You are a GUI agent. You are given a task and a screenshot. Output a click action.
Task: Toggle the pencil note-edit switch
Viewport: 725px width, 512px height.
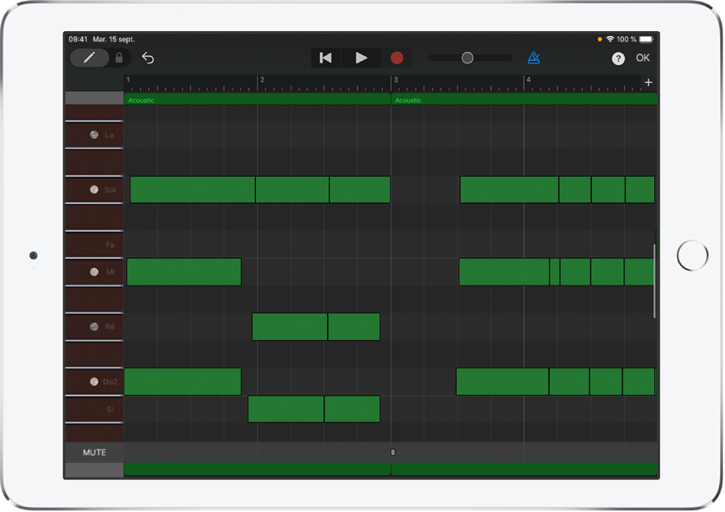point(89,58)
